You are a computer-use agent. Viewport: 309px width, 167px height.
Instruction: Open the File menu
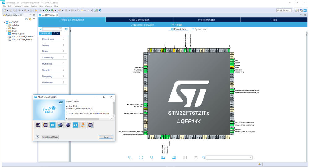(5, 6)
